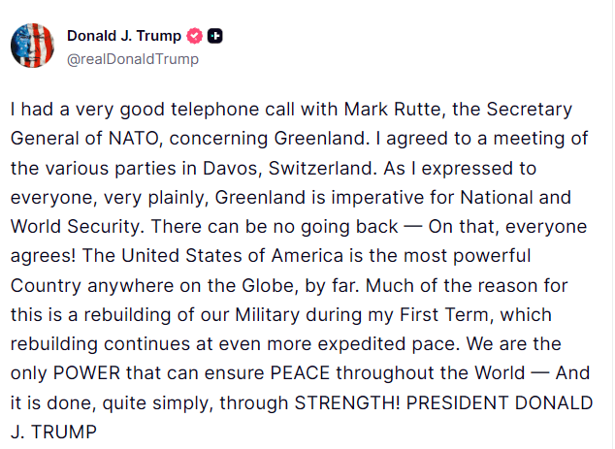Click the black plus badge icon
The width and height of the screenshot is (615, 449).
[x=215, y=36]
